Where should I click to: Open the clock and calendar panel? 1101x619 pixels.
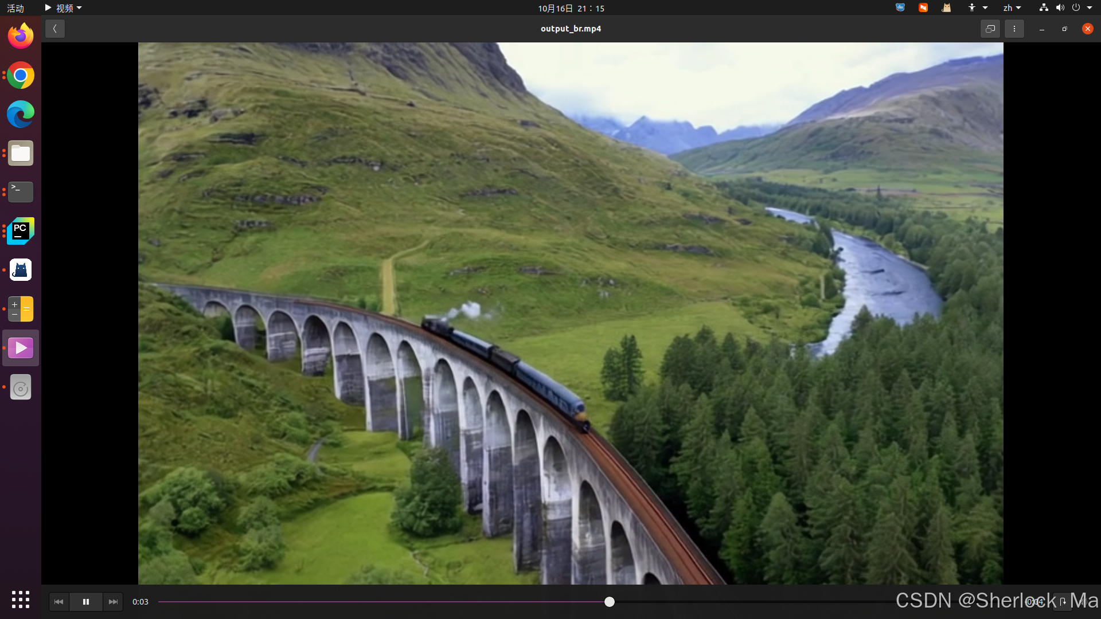point(571,8)
